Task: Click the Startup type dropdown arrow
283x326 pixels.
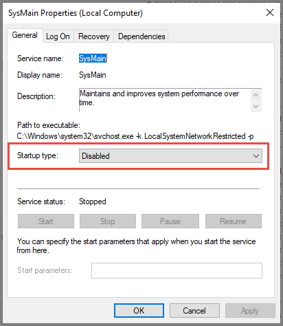Action: click(256, 156)
